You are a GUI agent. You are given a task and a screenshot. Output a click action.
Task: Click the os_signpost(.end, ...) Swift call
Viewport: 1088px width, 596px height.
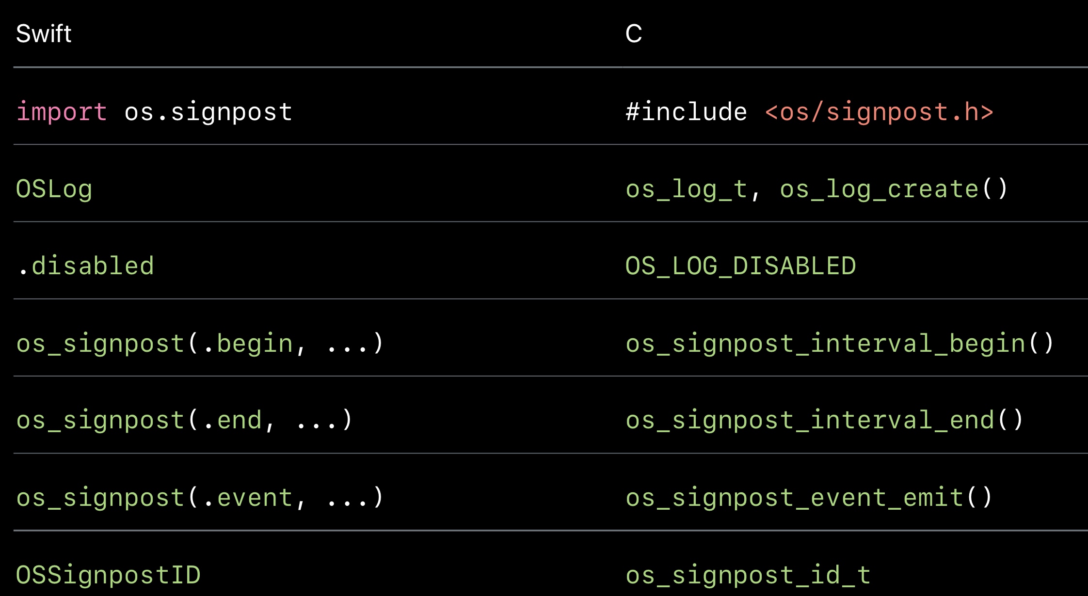pyautogui.click(x=184, y=420)
